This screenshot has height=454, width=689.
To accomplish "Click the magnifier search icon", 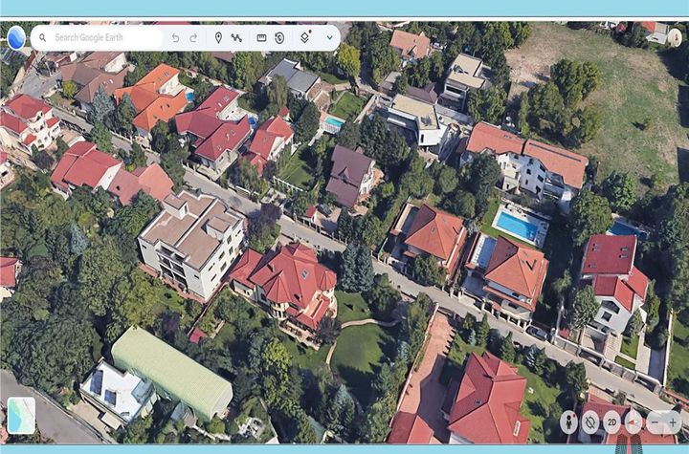I will (x=43, y=38).
